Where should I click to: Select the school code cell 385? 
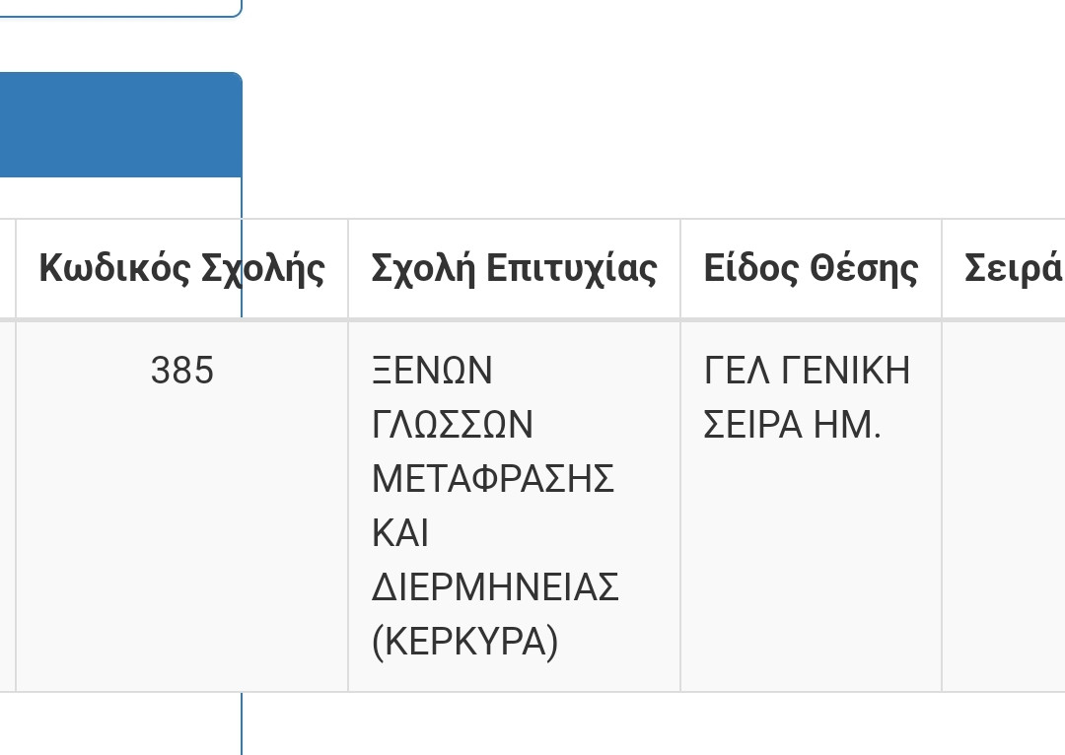click(x=181, y=372)
